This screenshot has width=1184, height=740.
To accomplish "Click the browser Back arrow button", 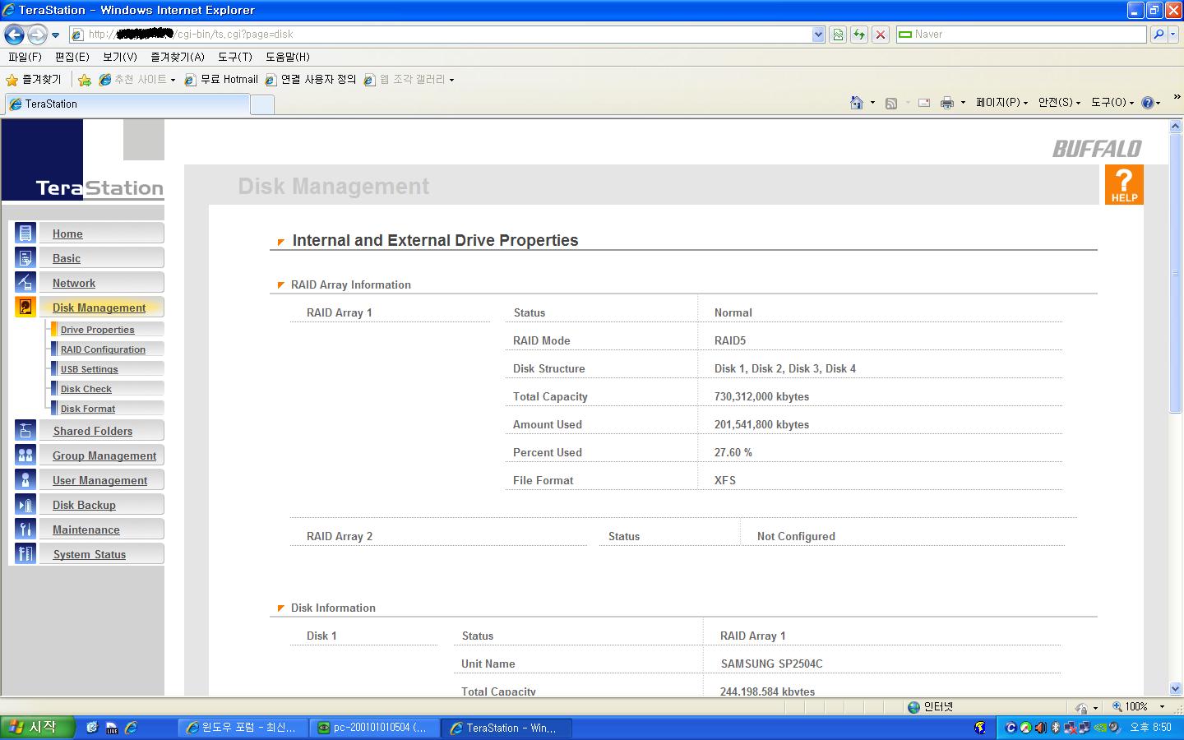I will pos(14,35).
